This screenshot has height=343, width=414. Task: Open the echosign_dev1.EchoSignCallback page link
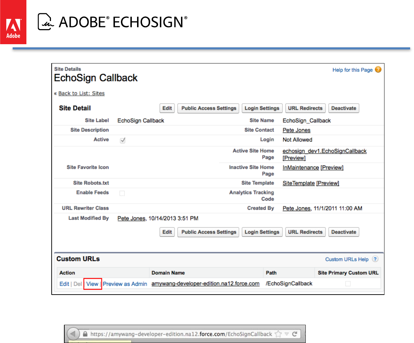[324, 151]
